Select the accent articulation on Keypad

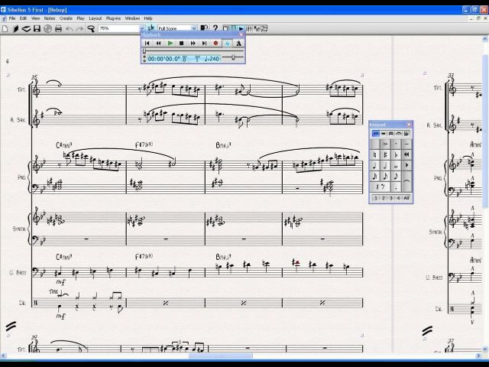coord(385,144)
